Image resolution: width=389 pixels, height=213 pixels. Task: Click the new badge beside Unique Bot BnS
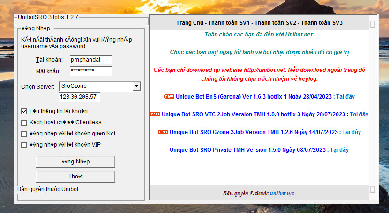pyautogui.click(x=169, y=97)
